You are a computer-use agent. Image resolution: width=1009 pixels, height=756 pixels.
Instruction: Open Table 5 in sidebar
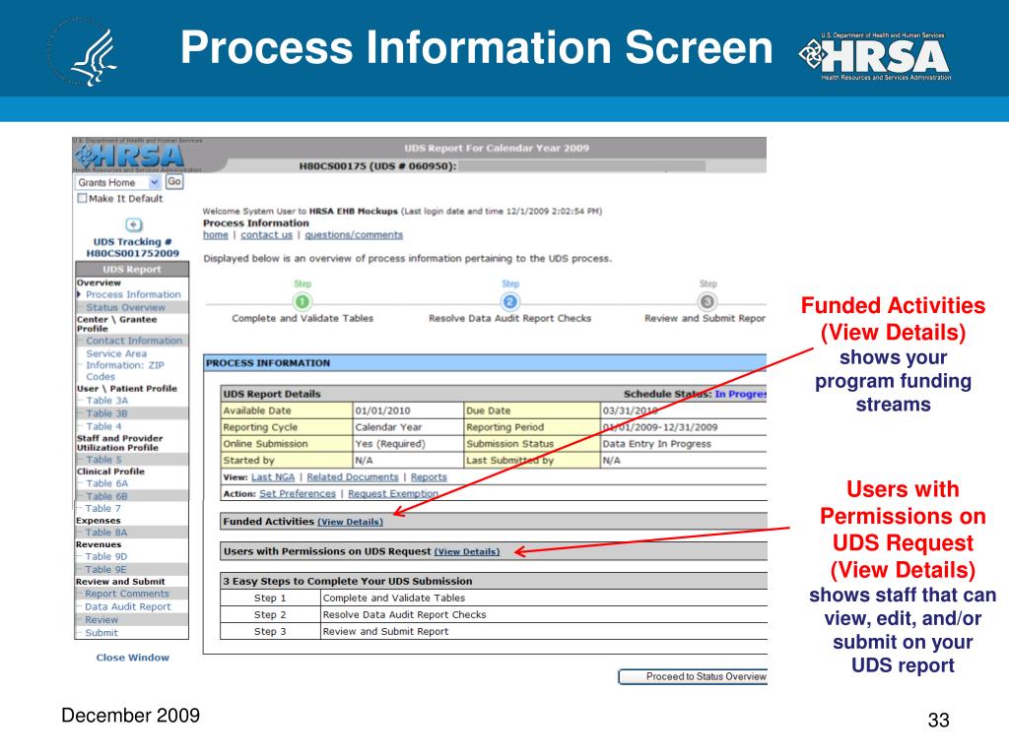pos(103,460)
